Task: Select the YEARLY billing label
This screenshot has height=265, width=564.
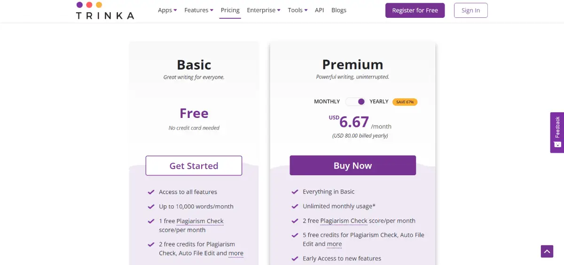Action: [x=379, y=101]
